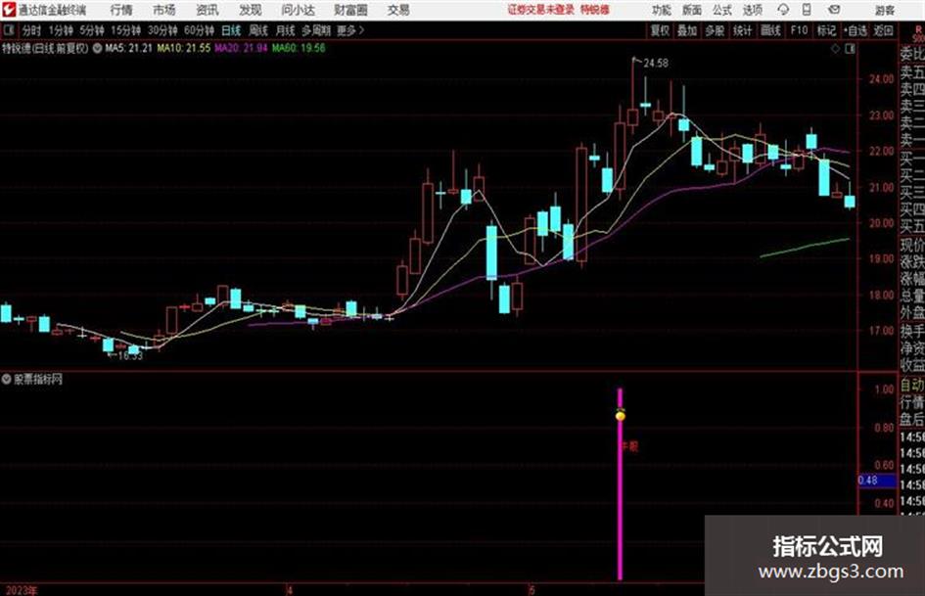Switch to 5分钟 period
The image size is (925, 596).
(x=91, y=30)
